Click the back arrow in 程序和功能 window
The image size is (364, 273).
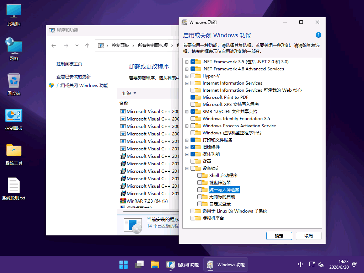coord(54,45)
